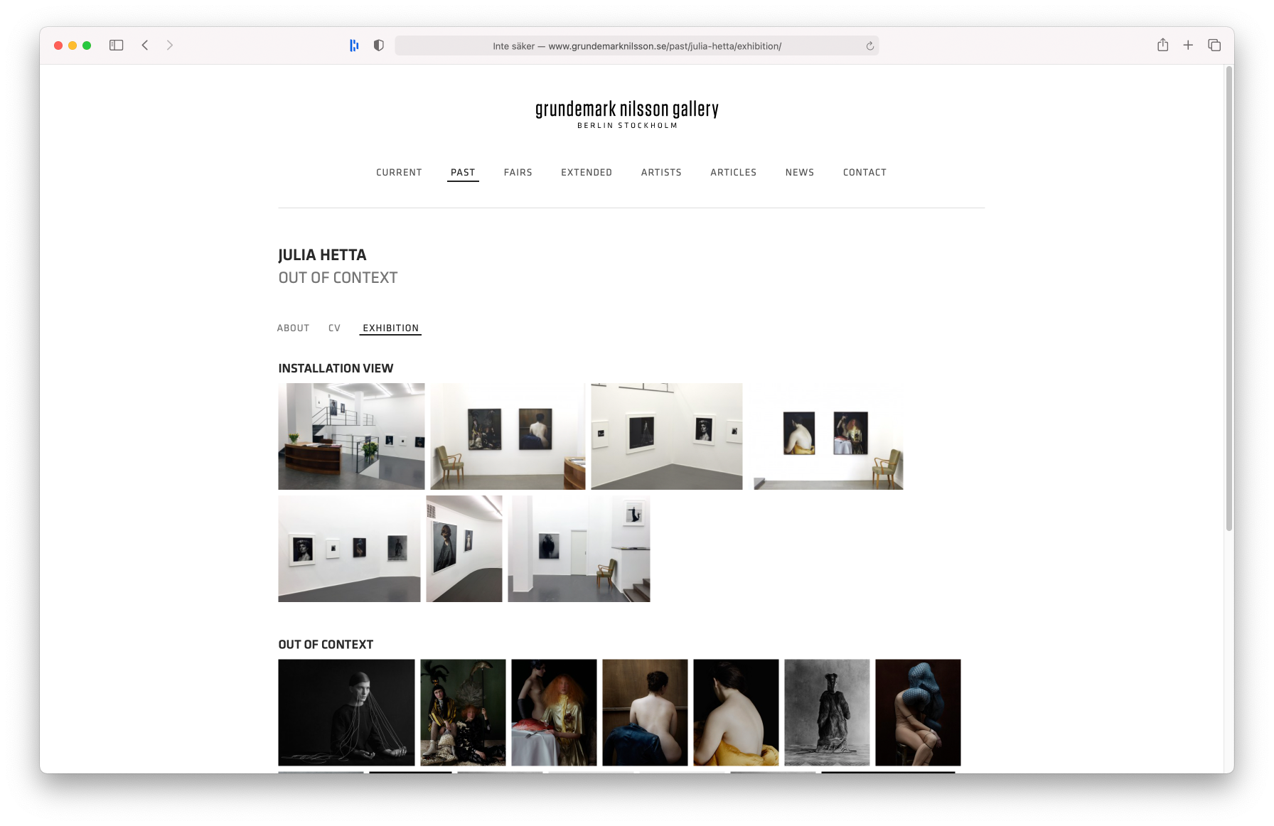
Task: Open grey monochrome standing figure artwork
Action: (x=827, y=712)
